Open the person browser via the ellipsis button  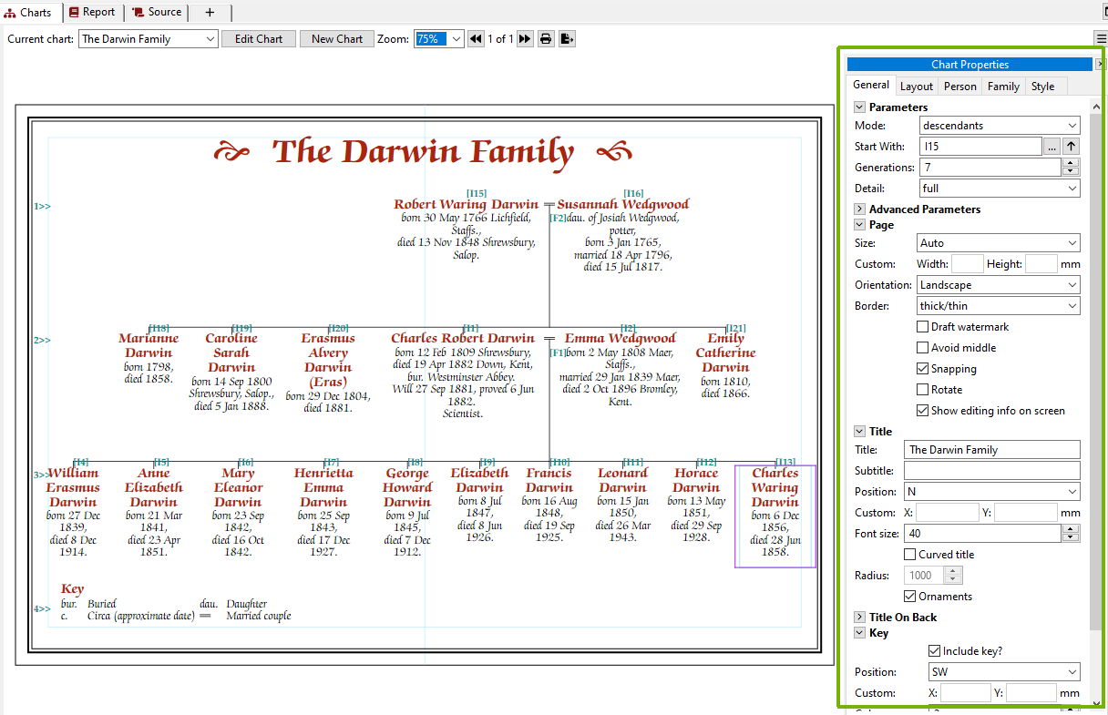(1052, 147)
